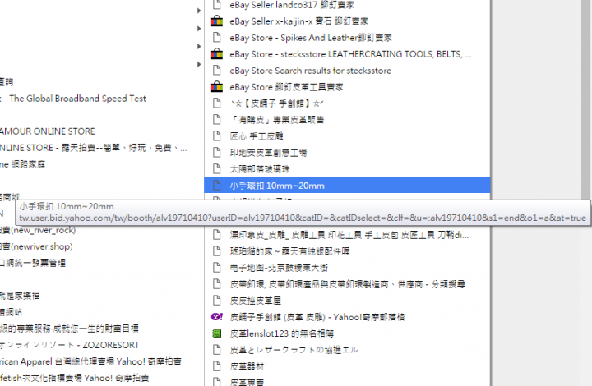Open the '就是家樂福' bookmark
The width and height of the screenshot is (592, 386).
pos(20,296)
